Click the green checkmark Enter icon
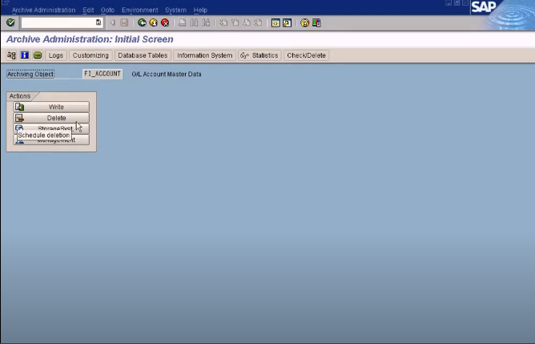The width and height of the screenshot is (535, 344). (10, 22)
